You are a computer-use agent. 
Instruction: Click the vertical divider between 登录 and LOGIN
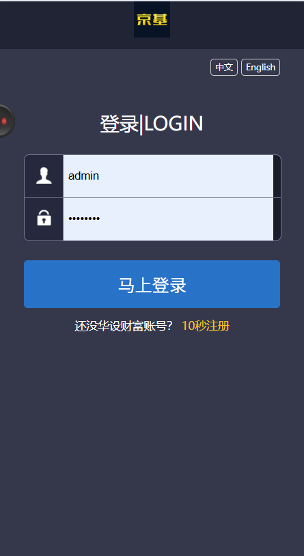[141, 125]
